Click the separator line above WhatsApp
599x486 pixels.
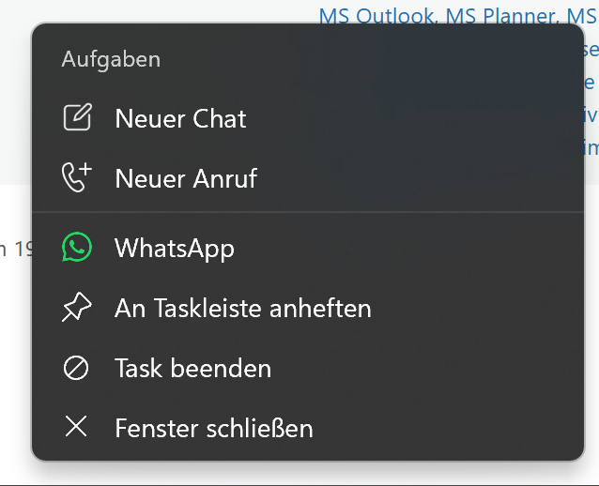coord(308,213)
